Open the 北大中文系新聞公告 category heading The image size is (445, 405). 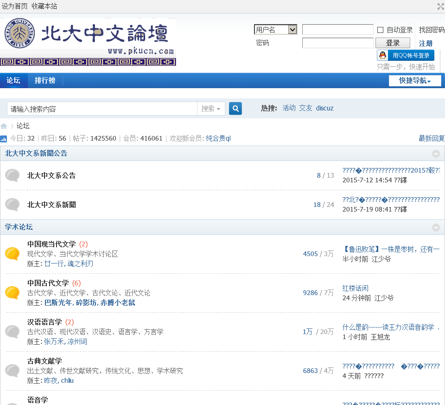36,154
